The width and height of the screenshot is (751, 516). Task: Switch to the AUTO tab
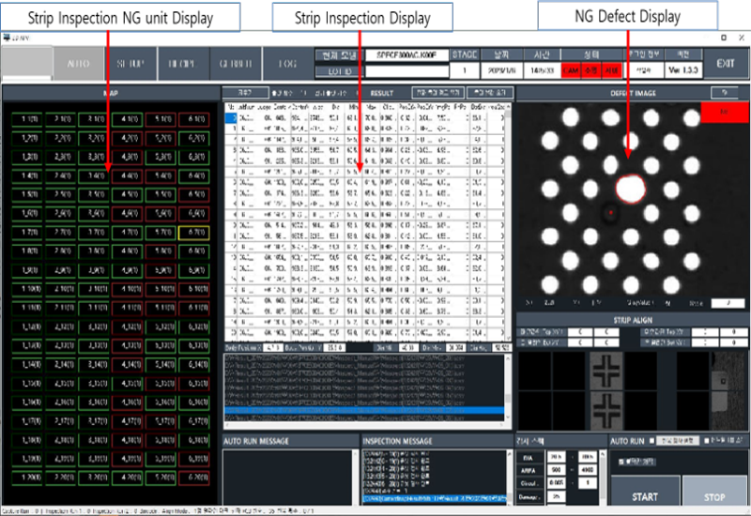[x=79, y=64]
